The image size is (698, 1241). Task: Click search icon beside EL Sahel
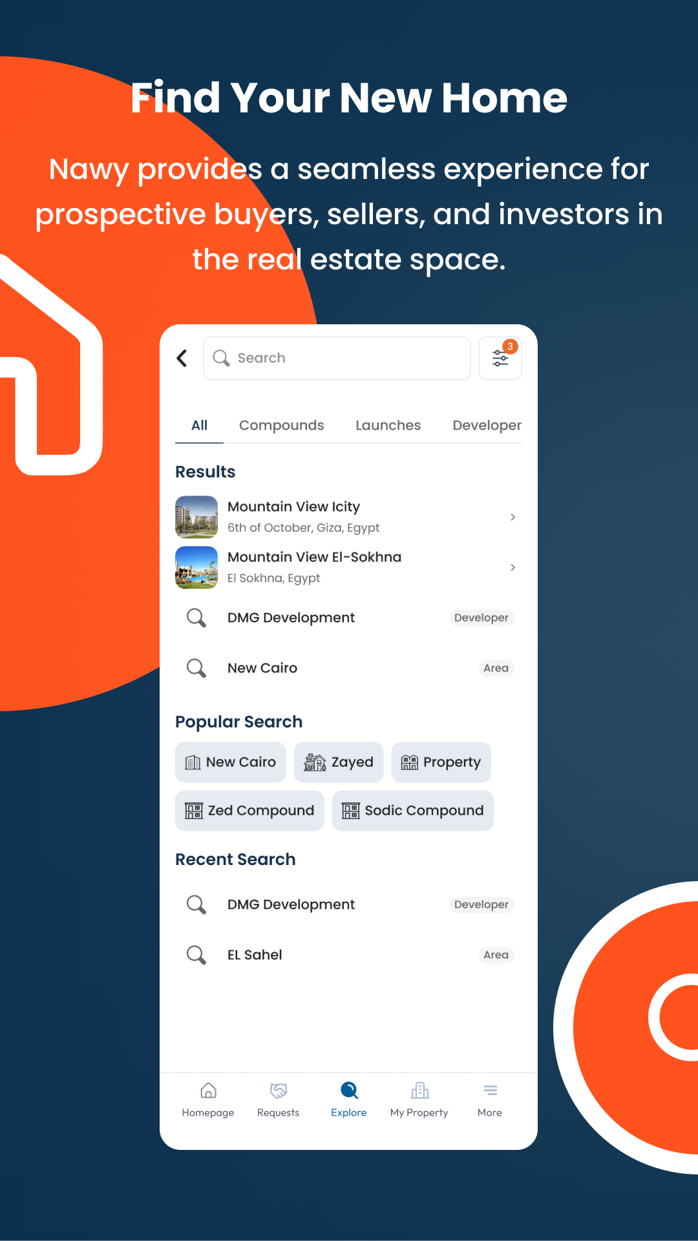point(196,955)
